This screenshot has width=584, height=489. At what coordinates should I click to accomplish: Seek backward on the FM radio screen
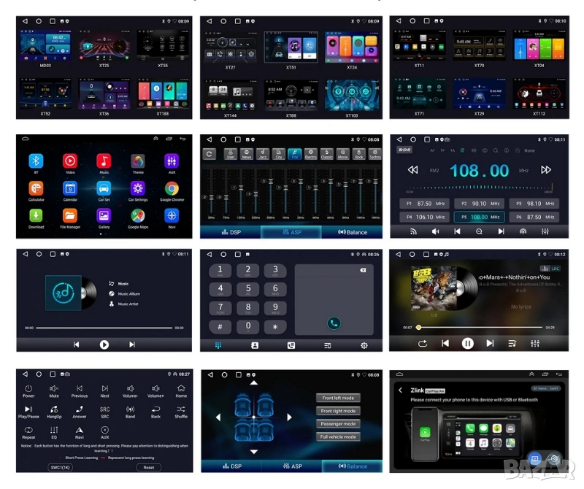[x=412, y=170]
